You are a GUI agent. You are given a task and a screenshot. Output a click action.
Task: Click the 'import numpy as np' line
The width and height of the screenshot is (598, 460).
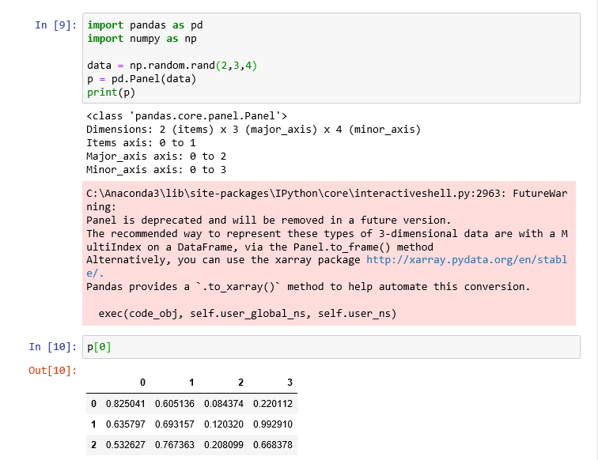142,39
